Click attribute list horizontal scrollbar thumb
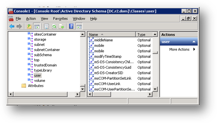Screen dimensions: 217x123 pos(102,94)
